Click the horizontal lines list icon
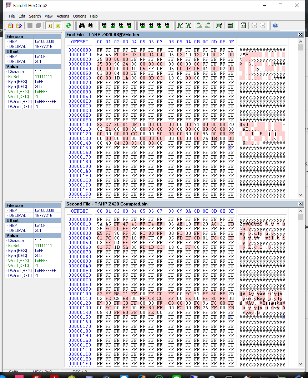The height and width of the screenshot is (378, 308). (x=229, y=25)
